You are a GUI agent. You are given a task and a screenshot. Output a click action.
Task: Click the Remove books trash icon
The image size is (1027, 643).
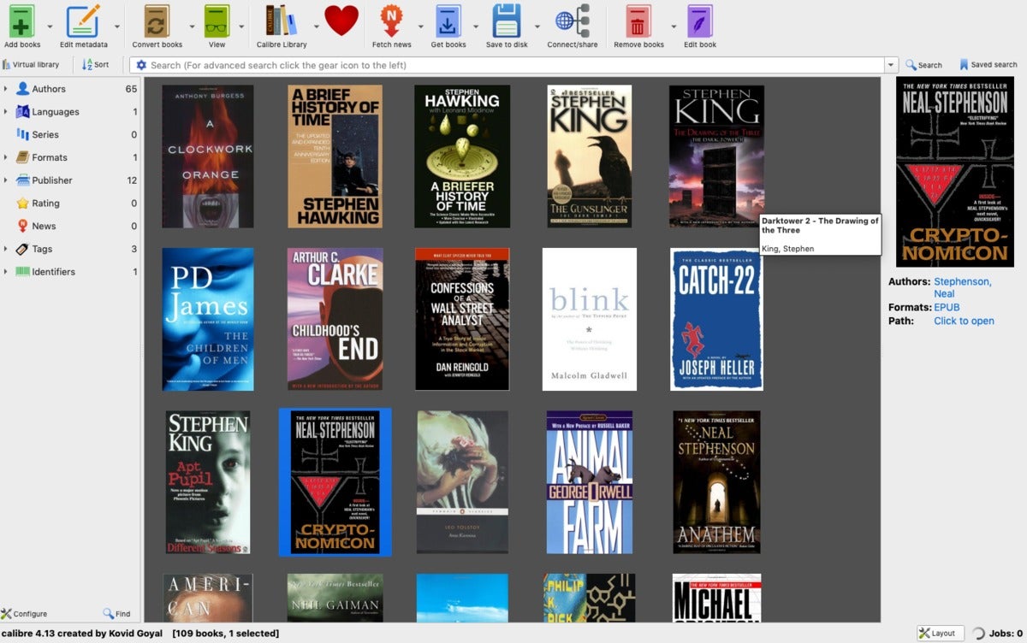[638, 20]
